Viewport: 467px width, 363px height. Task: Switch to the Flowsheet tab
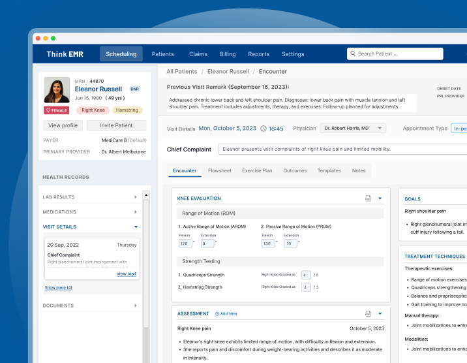[x=219, y=170]
